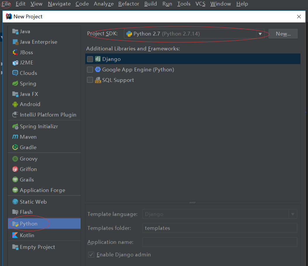Pick the Python project type icon

point(15,224)
